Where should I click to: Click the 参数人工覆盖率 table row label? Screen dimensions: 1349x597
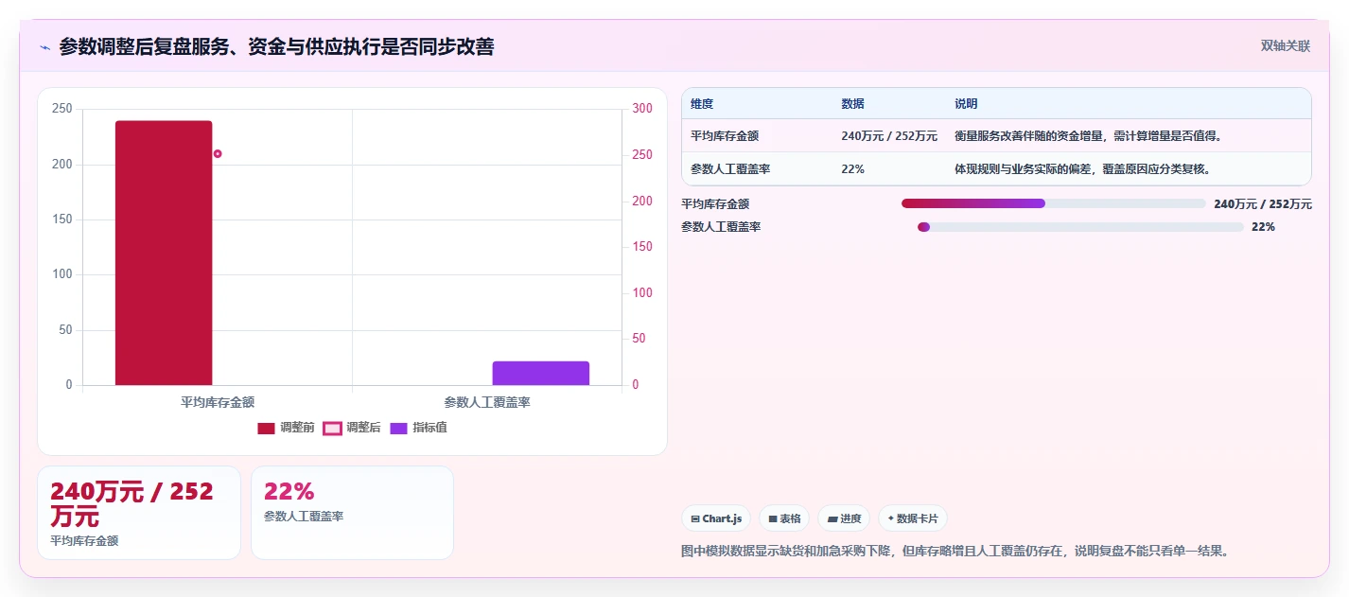point(730,169)
